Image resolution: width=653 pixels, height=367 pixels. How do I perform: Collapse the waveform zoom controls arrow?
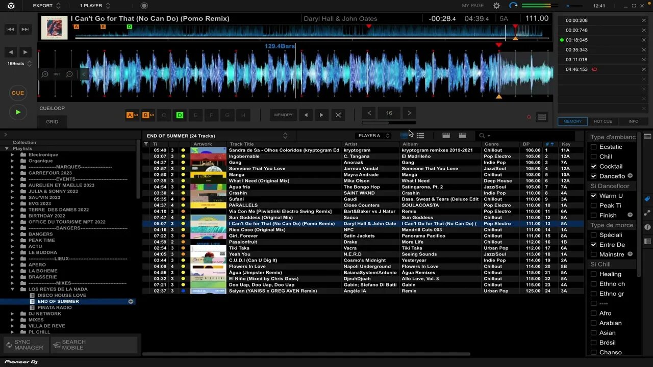coord(84,74)
